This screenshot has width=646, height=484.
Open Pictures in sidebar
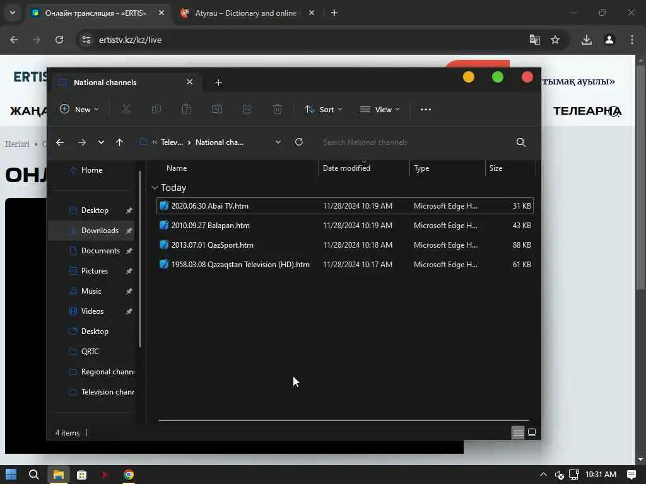tap(95, 271)
